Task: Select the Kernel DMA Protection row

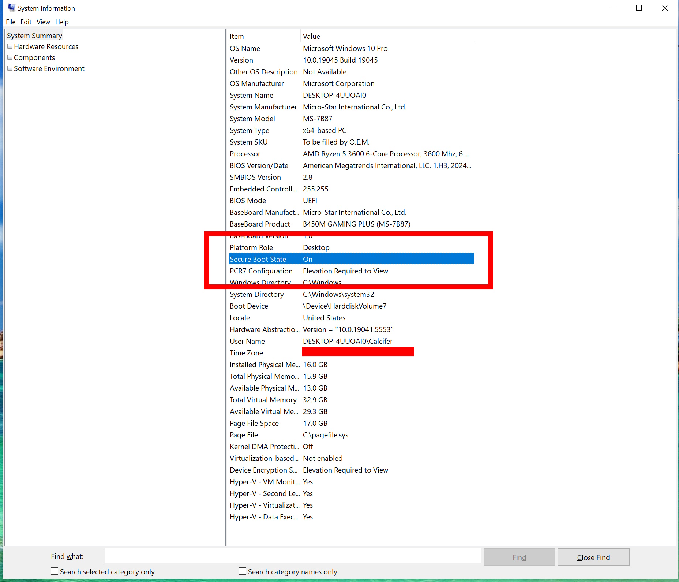Action: coord(352,447)
